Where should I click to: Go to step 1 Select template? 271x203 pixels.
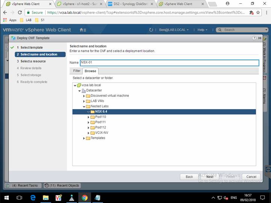coord(32,47)
